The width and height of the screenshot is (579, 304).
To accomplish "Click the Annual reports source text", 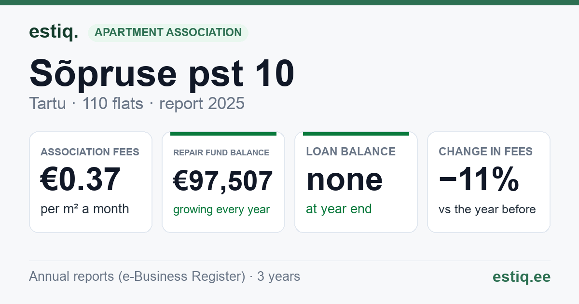I will pyautogui.click(x=165, y=276).
